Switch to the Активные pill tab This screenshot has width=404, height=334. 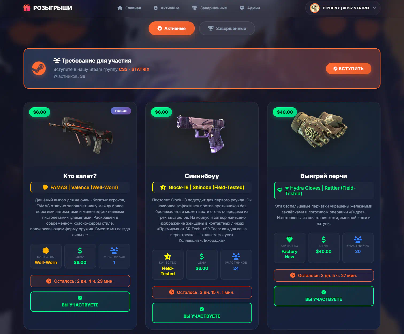[x=172, y=28]
